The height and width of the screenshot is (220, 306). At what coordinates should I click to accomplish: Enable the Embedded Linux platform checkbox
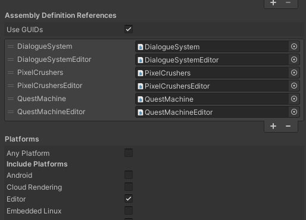[129, 210]
